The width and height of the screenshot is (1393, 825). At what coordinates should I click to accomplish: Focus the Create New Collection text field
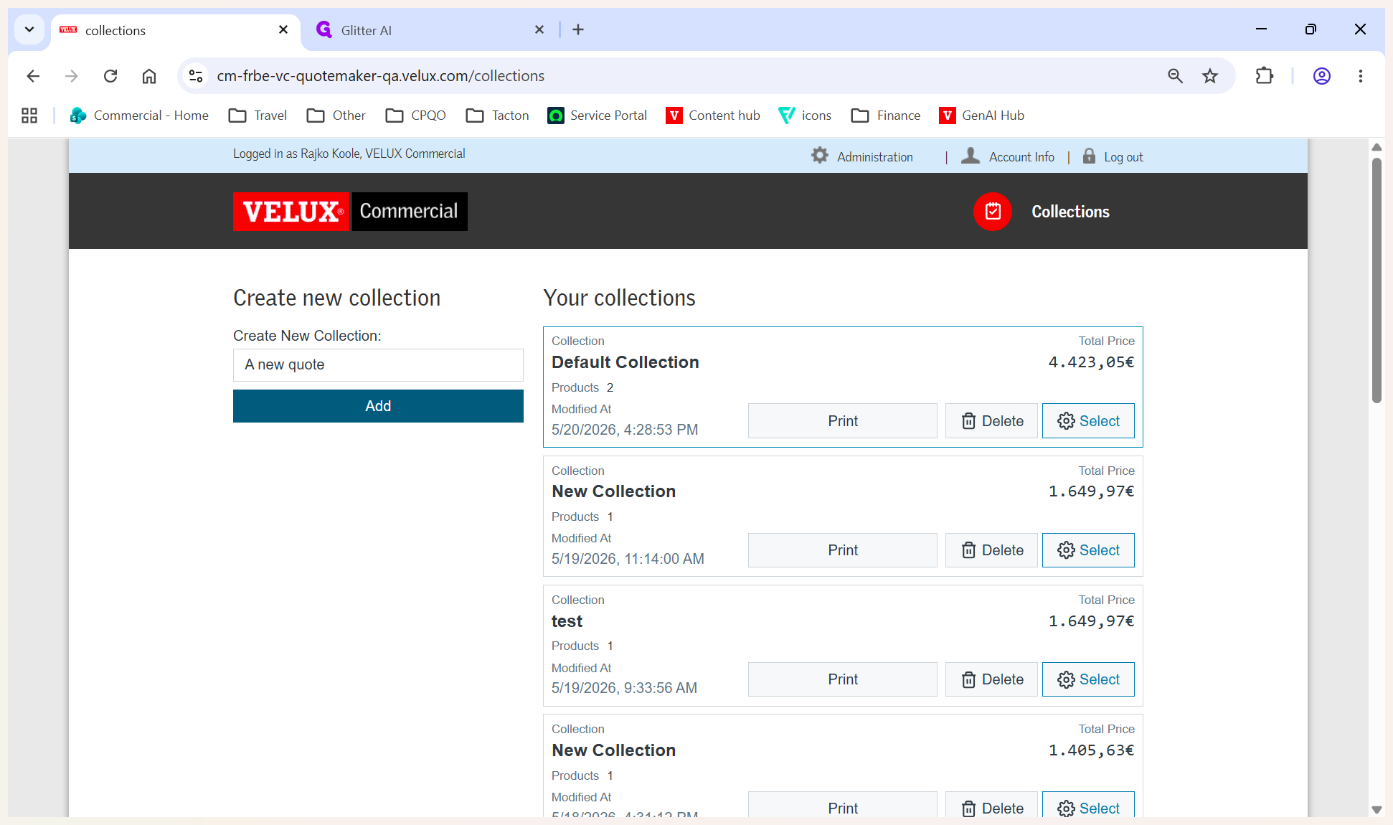click(x=378, y=365)
